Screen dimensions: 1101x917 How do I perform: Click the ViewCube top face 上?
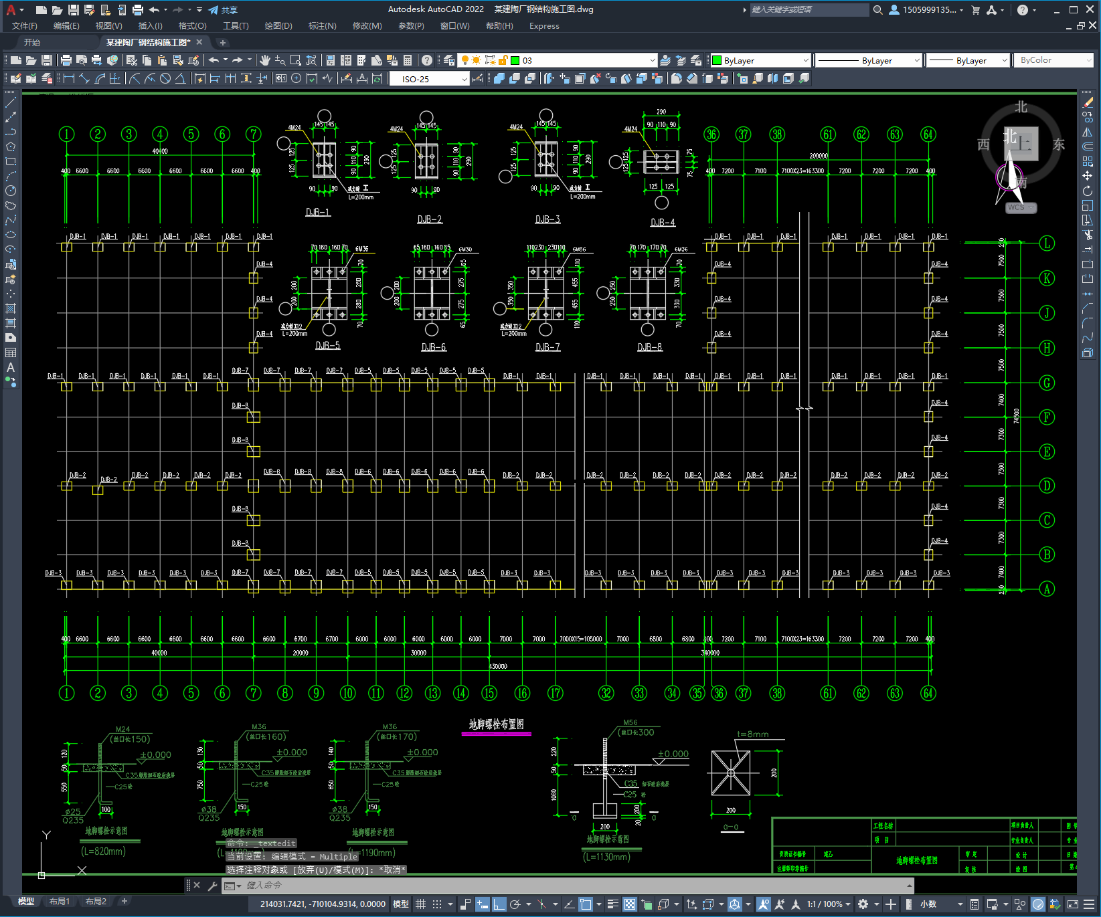(x=1021, y=143)
